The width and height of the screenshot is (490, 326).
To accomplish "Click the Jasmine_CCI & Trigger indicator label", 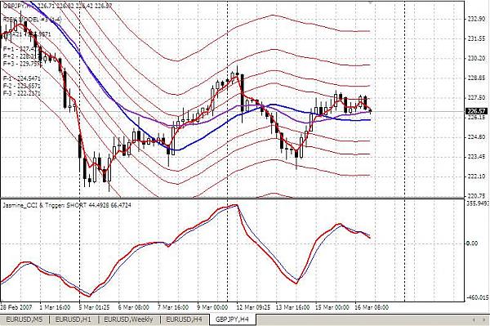I will click(x=67, y=205).
